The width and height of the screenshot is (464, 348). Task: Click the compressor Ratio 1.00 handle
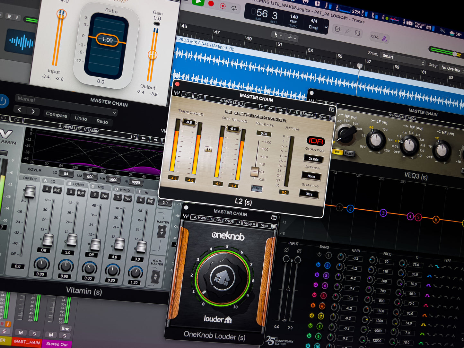(x=107, y=40)
